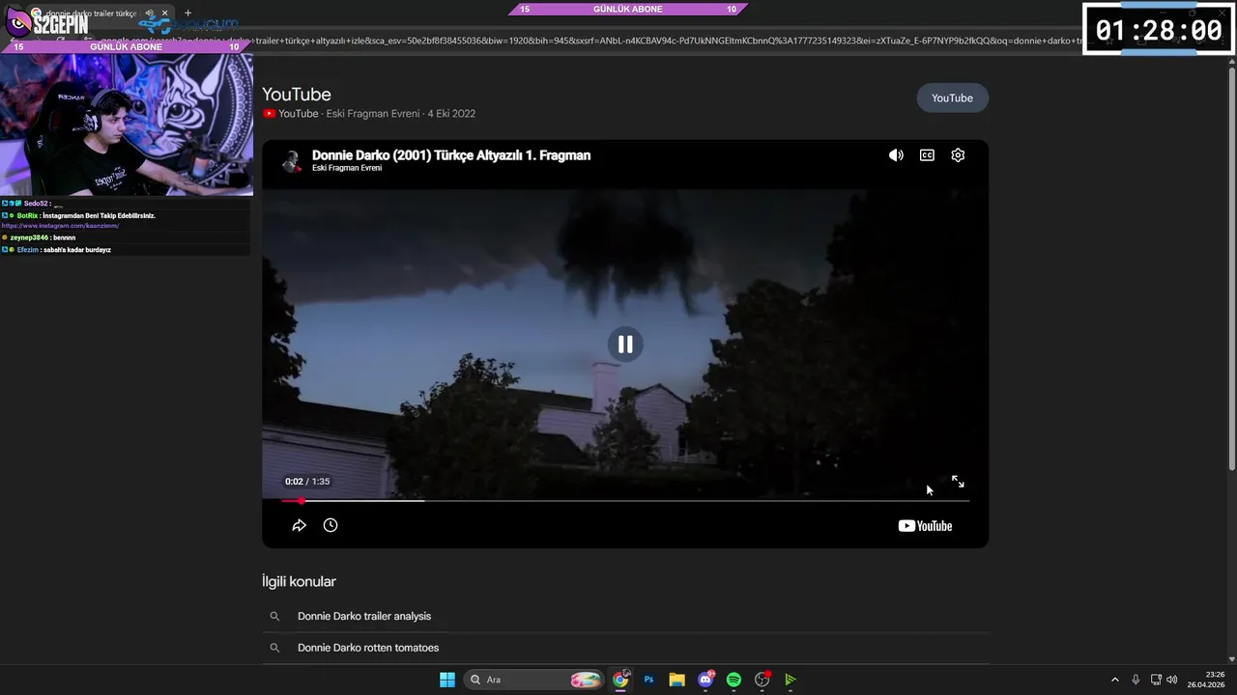Expand hidden system tray icons chevron
This screenshot has width=1237, height=695.
pyautogui.click(x=1114, y=680)
